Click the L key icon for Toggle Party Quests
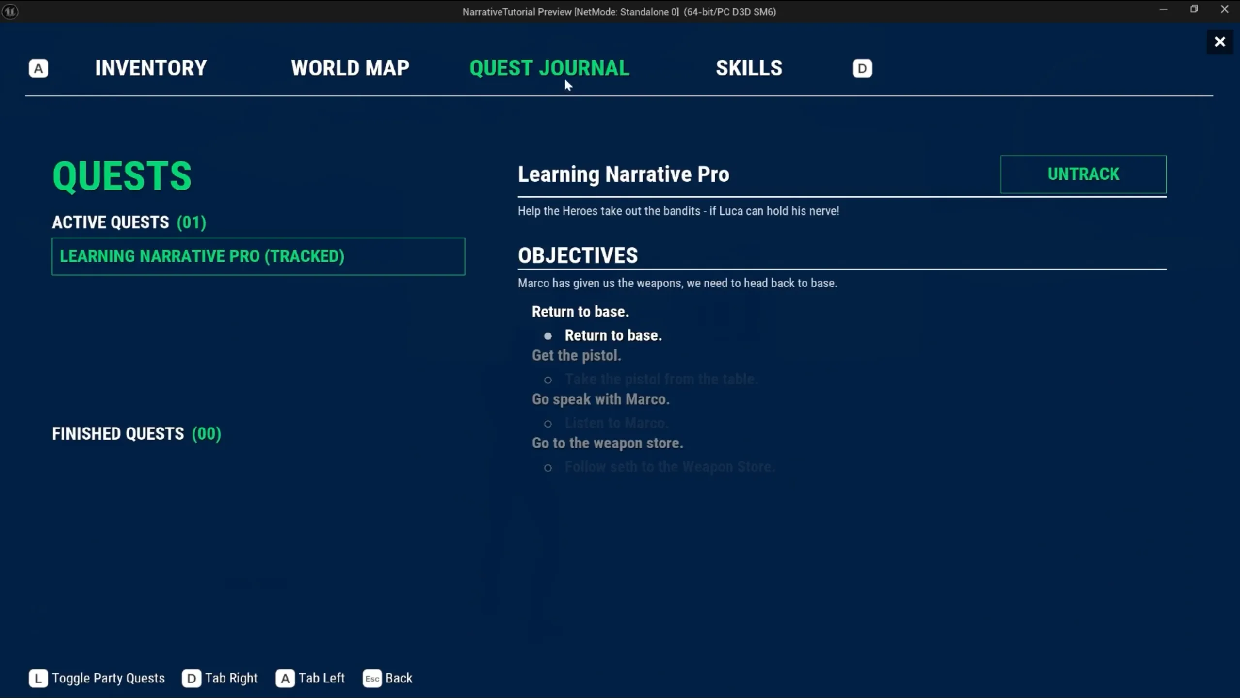The image size is (1240, 698). tap(38, 678)
